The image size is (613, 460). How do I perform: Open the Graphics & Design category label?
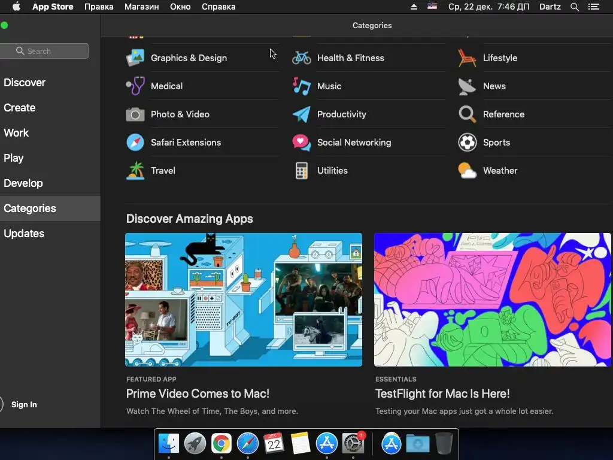(x=189, y=58)
